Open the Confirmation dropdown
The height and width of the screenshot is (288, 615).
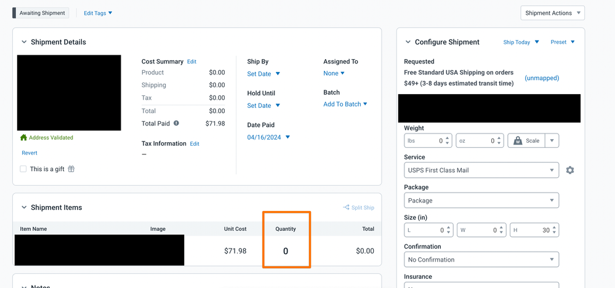(x=481, y=260)
